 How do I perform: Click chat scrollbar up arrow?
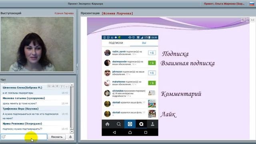(x=72, y=85)
